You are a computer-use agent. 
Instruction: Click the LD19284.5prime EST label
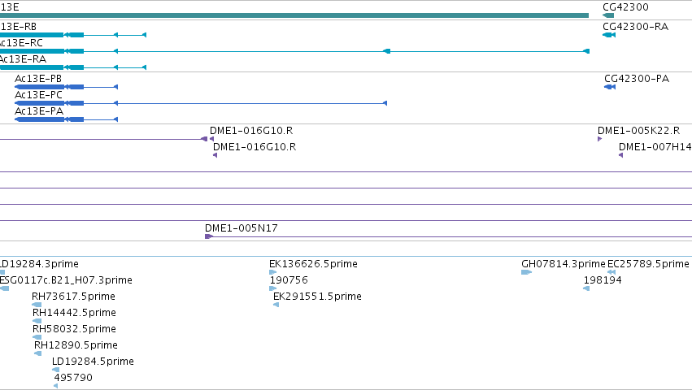pyautogui.click(x=94, y=362)
